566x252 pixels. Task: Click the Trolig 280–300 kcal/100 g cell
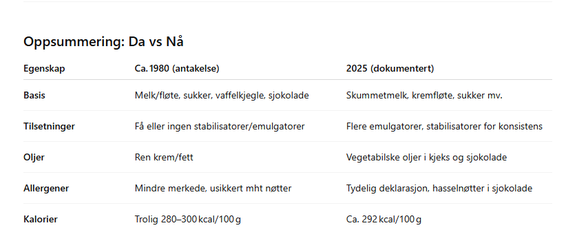(188, 219)
